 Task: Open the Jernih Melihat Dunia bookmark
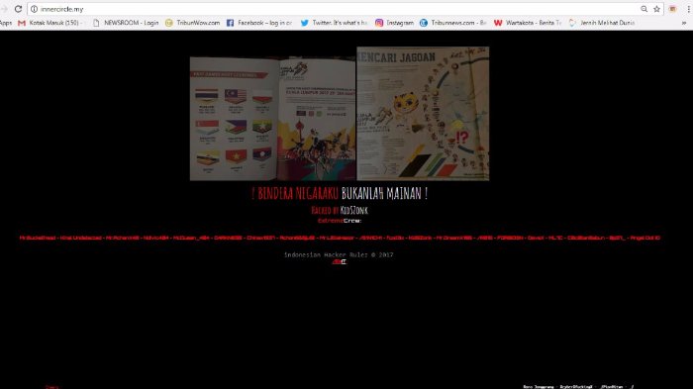[x=602, y=23]
